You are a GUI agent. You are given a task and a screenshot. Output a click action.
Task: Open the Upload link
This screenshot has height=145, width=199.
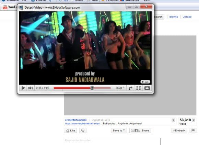click(187, 17)
